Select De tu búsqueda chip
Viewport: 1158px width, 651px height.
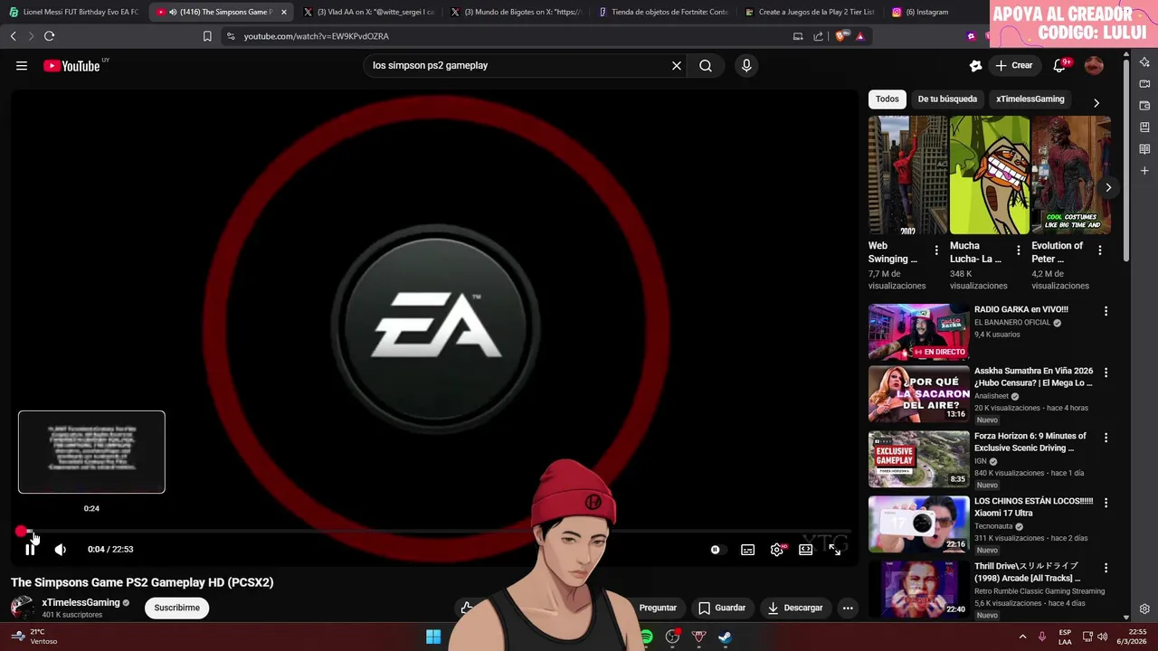(947, 99)
